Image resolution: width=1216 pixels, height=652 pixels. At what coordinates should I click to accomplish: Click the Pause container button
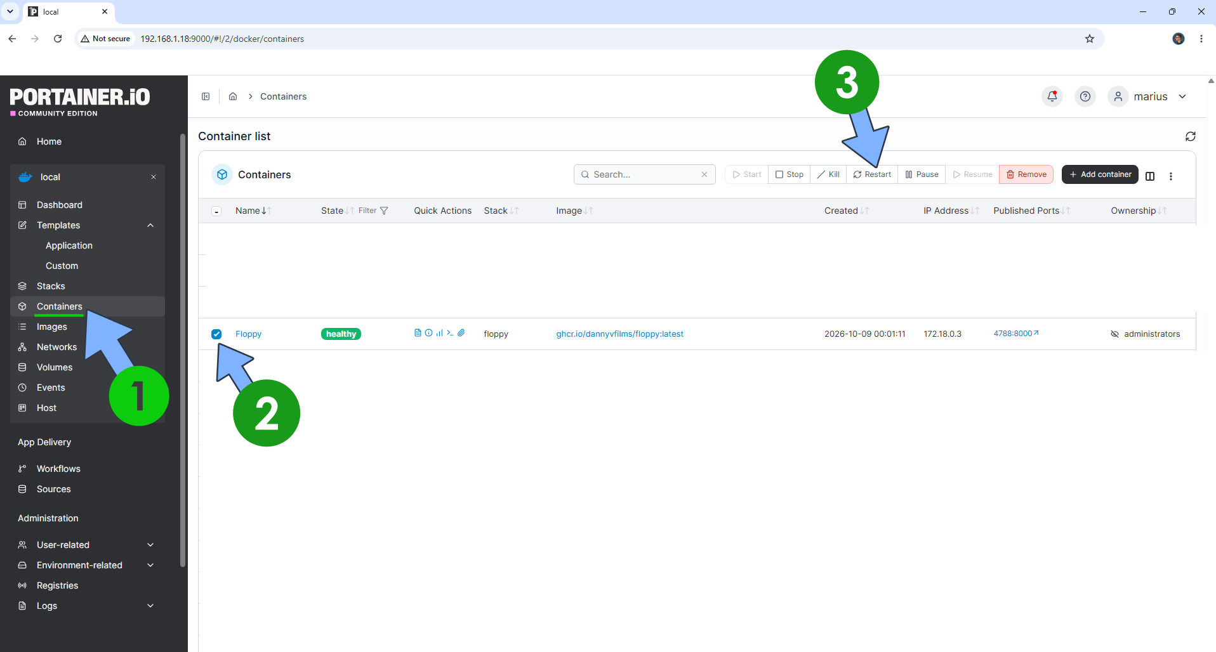[x=922, y=174]
